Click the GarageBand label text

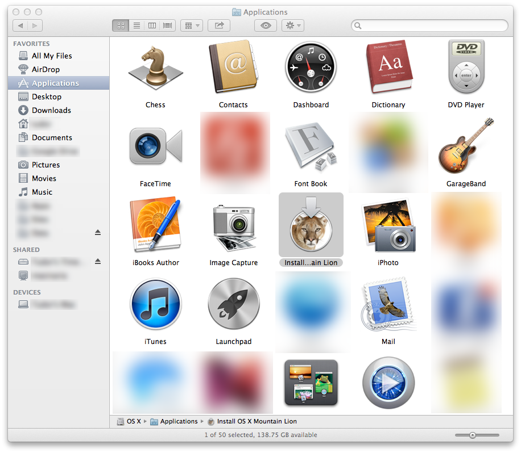point(466,184)
